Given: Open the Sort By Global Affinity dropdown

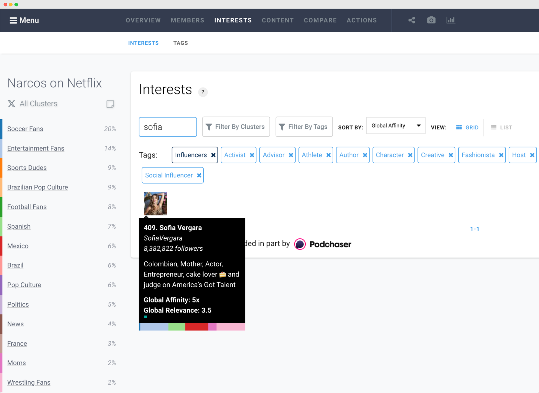Looking at the screenshot, I should (396, 126).
